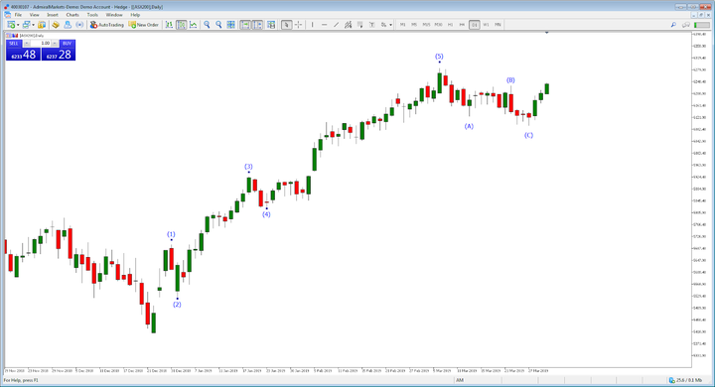Switch to W1 weekly timeframe
The width and height of the screenshot is (715, 387).
pos(486,25)
